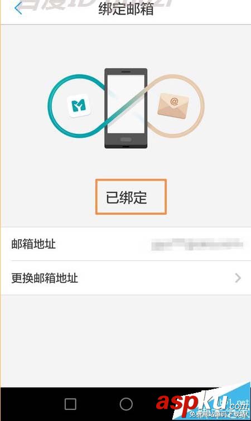Click the 免费网站源码下载站 watermark text

(218, 414)
